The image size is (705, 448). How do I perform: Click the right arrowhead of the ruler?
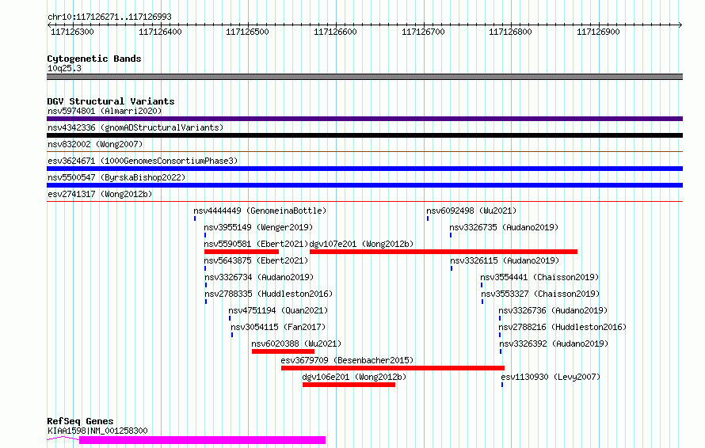point(680,25)
